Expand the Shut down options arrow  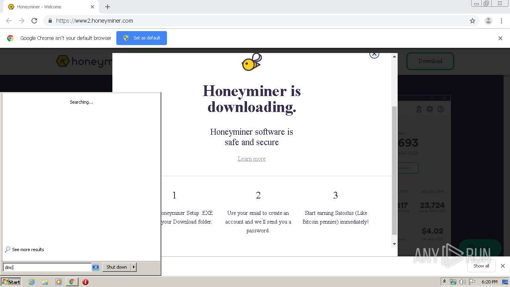(x=134, y=267)
